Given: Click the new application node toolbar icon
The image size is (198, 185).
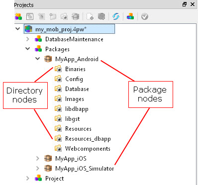Looking at the screenshot, I should [x=30, y=16].
